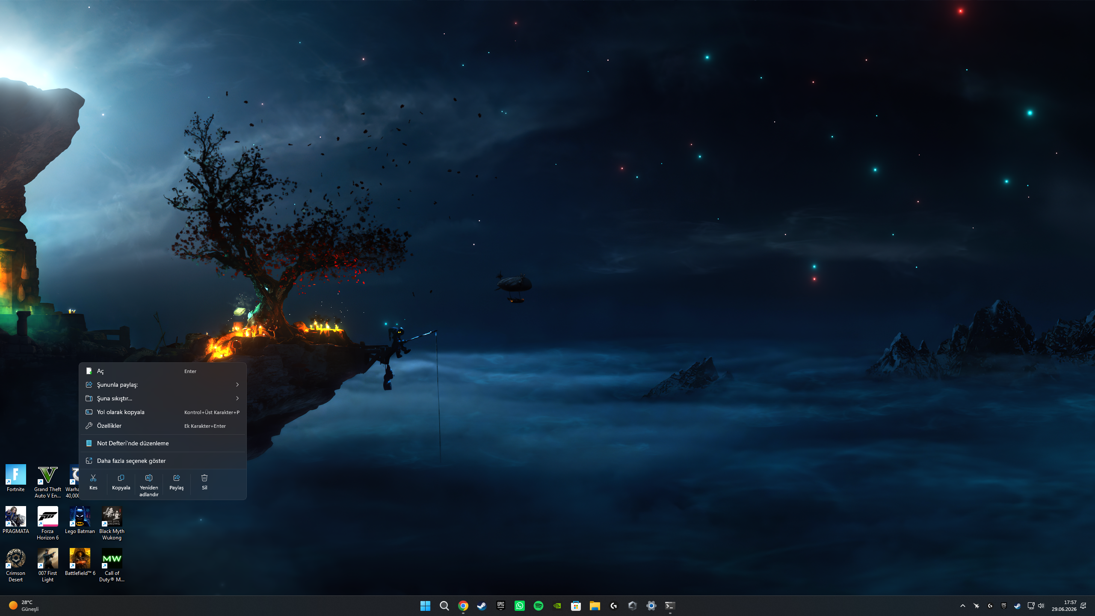Select the Crimson Desert desktop icon
The height and width of the screenshot is (616, 1095).
16,566
